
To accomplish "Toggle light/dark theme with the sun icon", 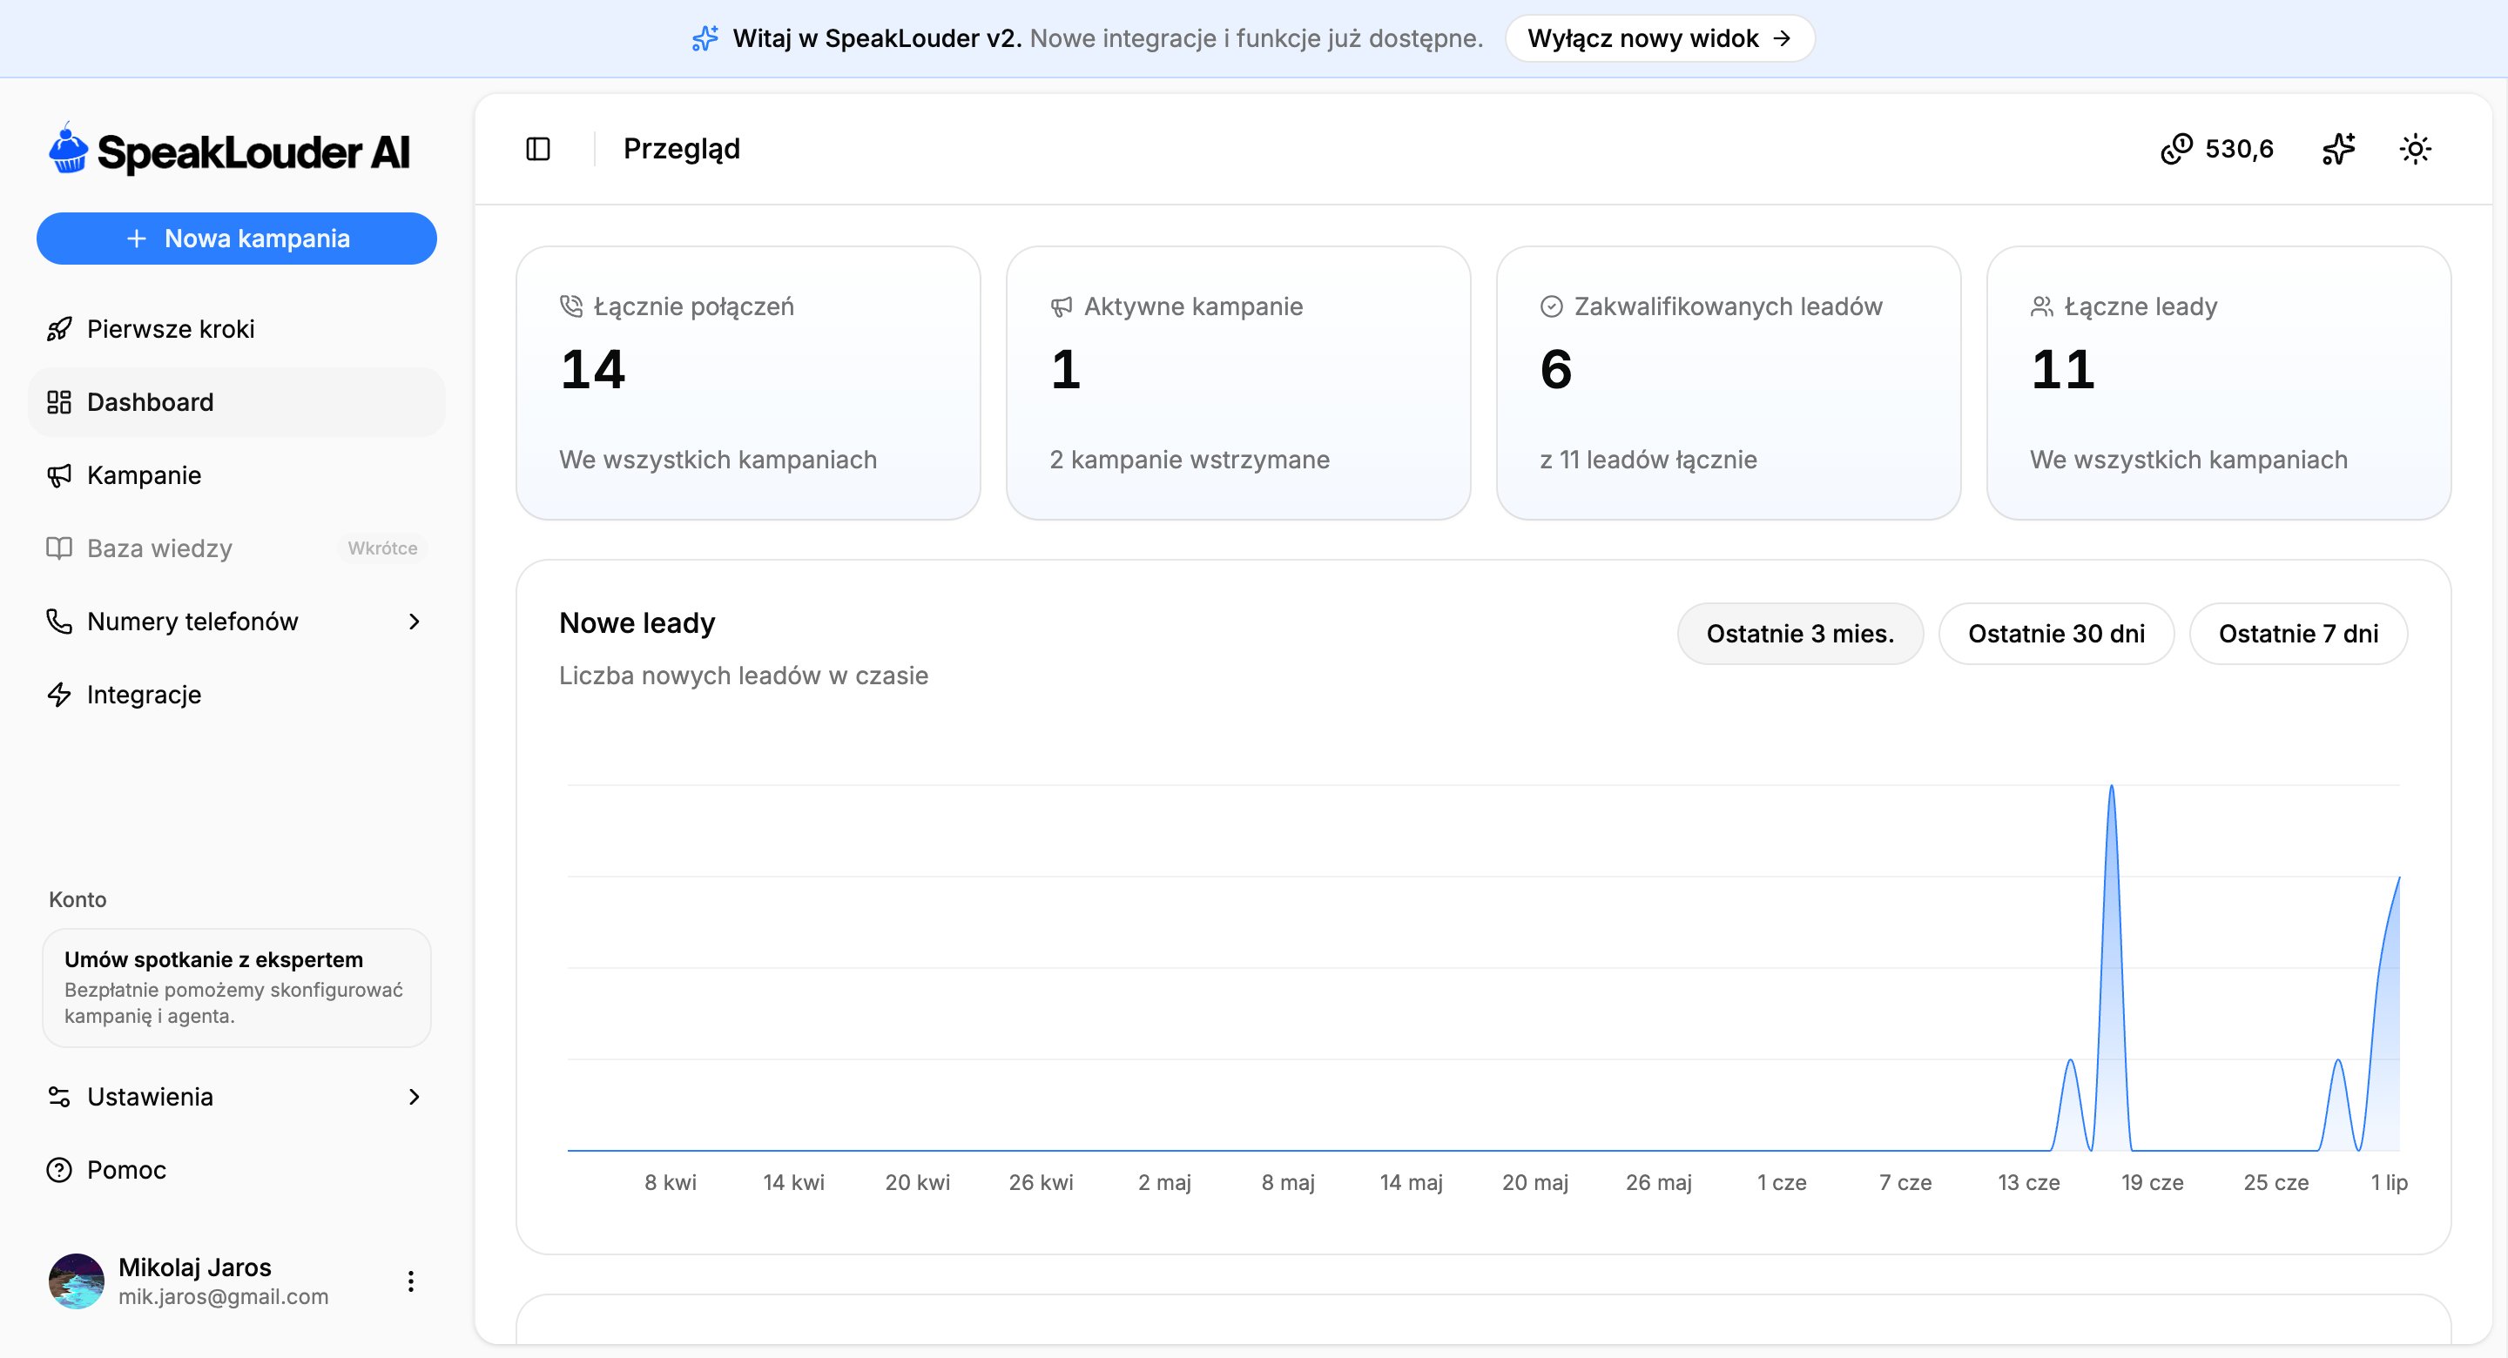I will click(x=2416, y=149).
